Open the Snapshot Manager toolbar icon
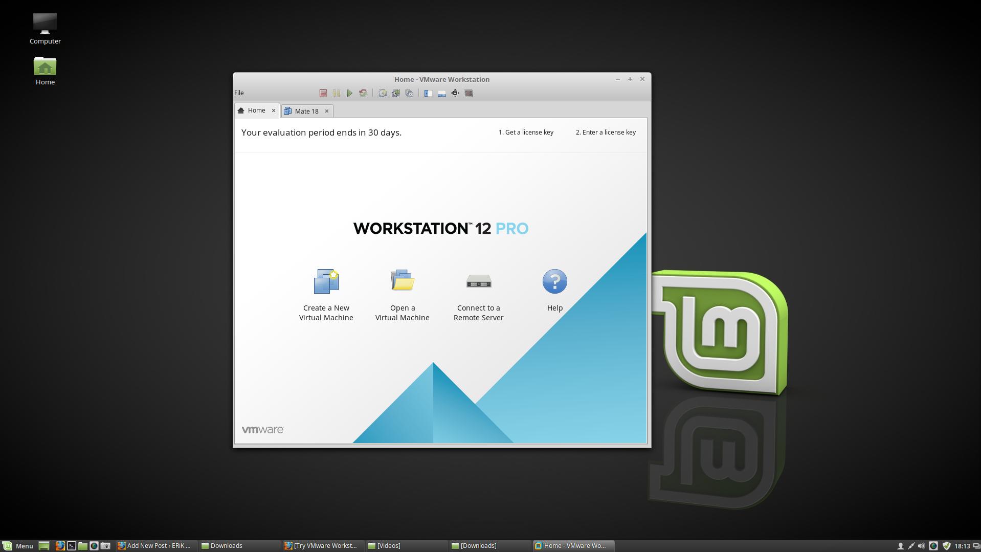The height and width of the screenshot is (552, 981). pyautogui.click(x=409, y=93)
